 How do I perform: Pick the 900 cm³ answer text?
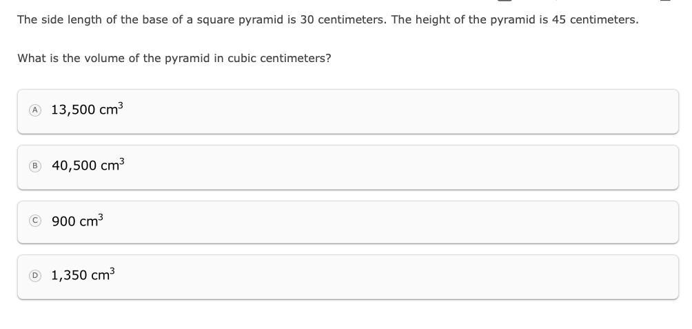pyautogui.click(x=77, y=221)
